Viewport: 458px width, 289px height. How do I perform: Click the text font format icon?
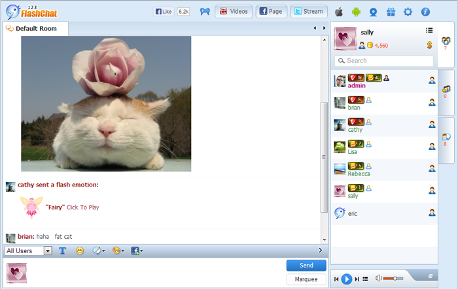point(63,251)
